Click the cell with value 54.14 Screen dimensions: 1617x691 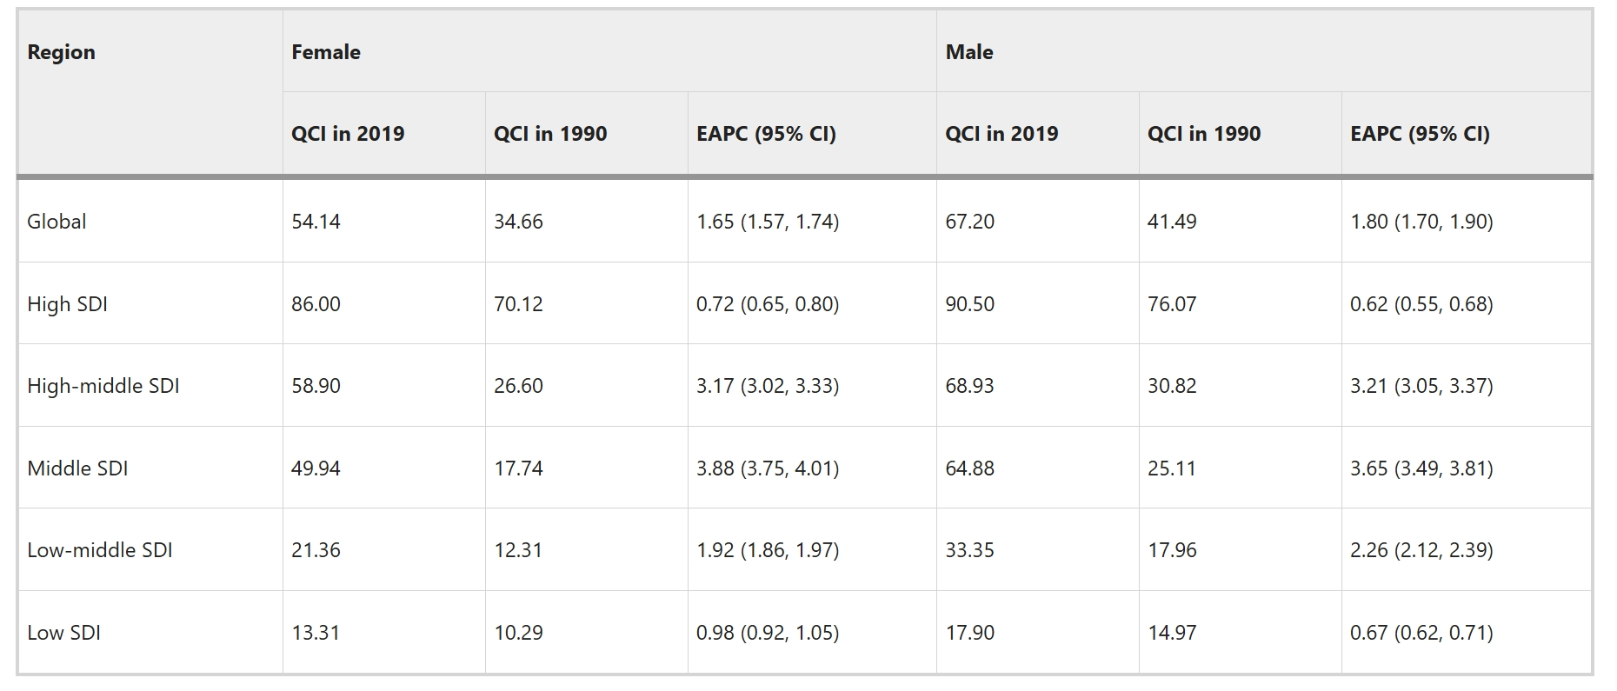tap(316, 222)
